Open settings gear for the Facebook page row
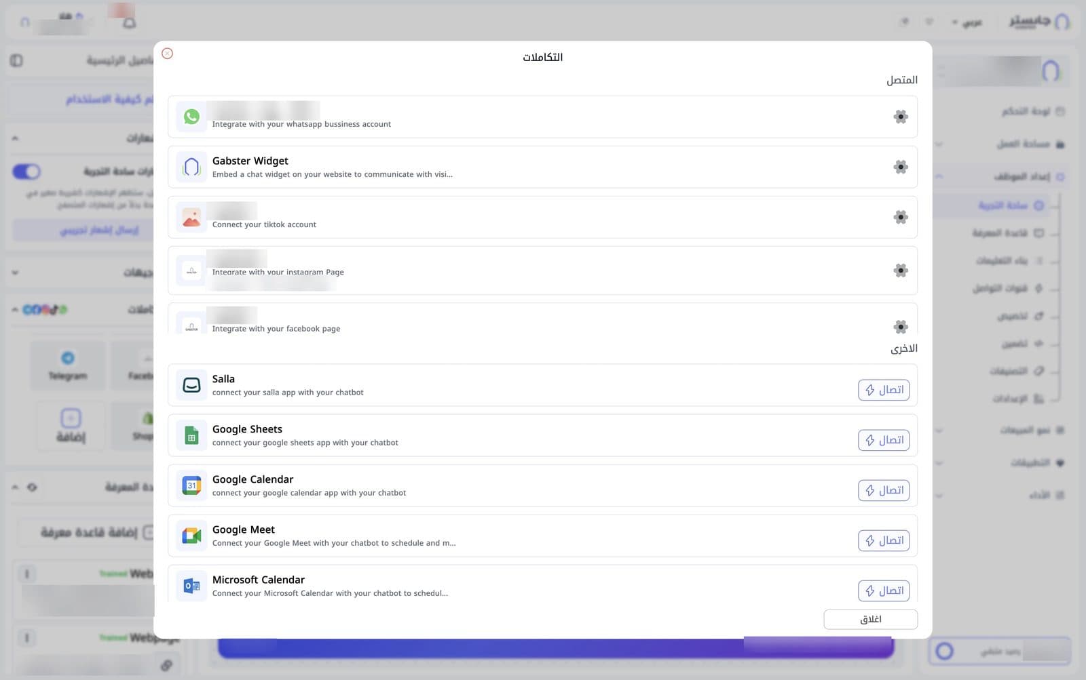The width and height of the screenshot is (1086, 680). coord(901,327)
